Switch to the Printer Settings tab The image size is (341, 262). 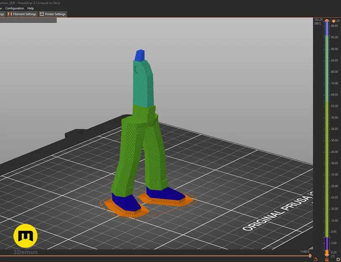[53, 14]
